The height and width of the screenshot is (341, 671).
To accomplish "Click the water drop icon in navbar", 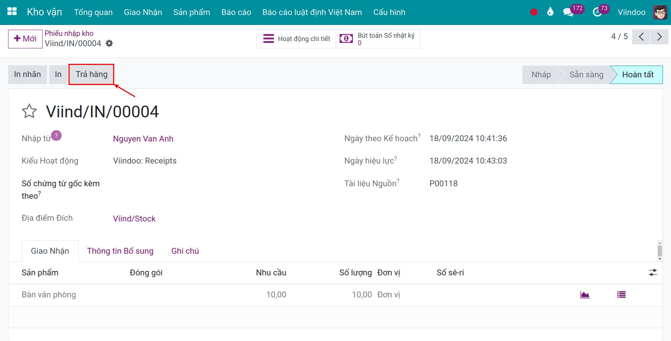I will coord(550,12).
